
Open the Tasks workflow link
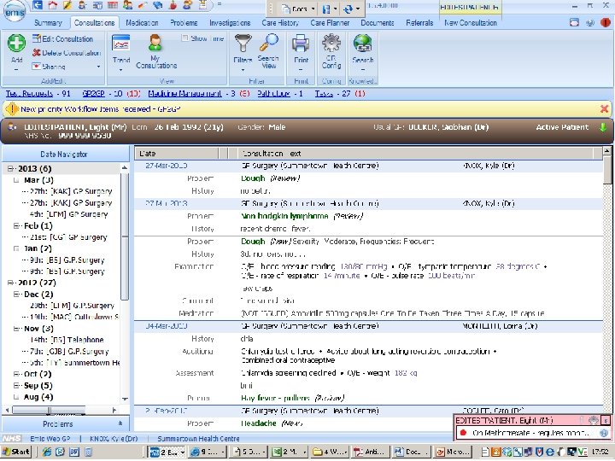(x=324, y=94)
